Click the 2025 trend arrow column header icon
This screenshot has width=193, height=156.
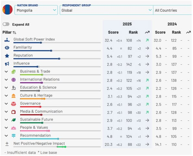[x=147, y=32]
